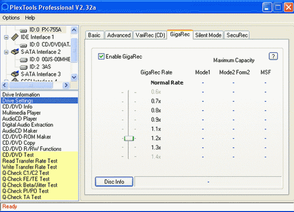Click the tree scroll right arrow

[x=66, y=85]
